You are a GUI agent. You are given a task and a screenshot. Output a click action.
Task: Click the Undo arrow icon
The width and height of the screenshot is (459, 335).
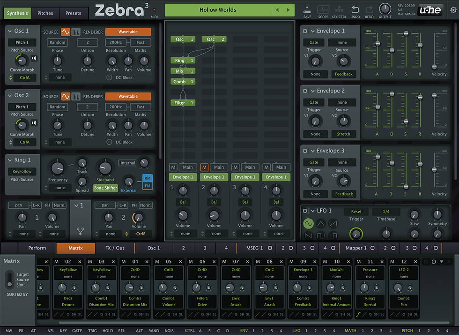[x=354, y=9]
